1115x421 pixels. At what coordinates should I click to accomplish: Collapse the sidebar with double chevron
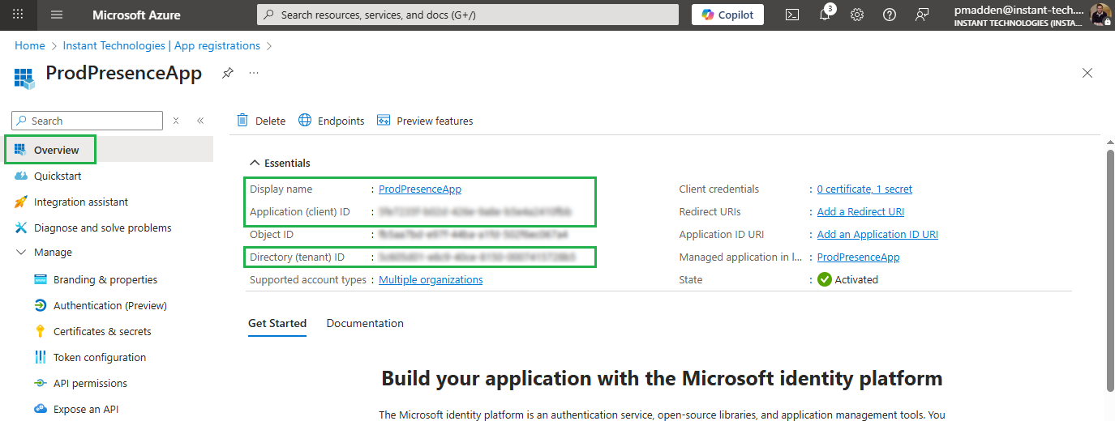(x=200, y=121)
